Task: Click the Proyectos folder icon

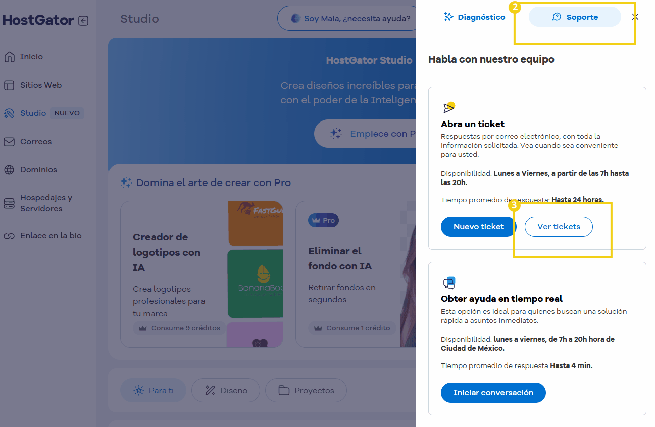Action: pyautogui.click(x=284, y=390)
